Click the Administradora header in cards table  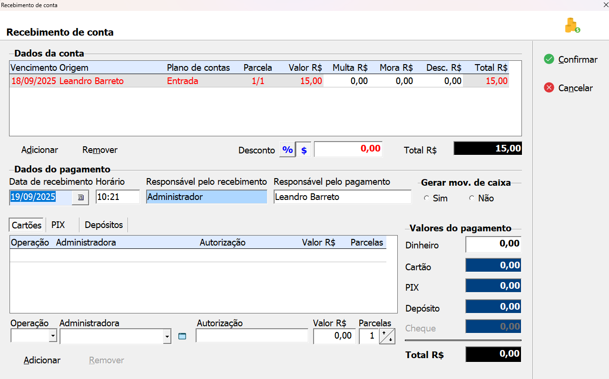pyautogui.click(x=86, y=242)
